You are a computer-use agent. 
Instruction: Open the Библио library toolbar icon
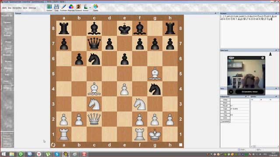pyautogui.click(x=49, y=8)
